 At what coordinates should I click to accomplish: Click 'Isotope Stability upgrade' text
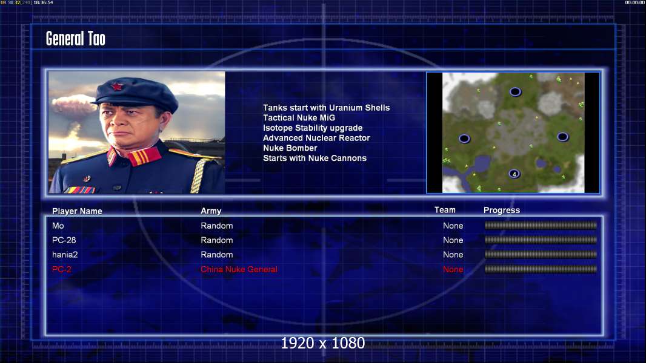[x=313, y=128]
